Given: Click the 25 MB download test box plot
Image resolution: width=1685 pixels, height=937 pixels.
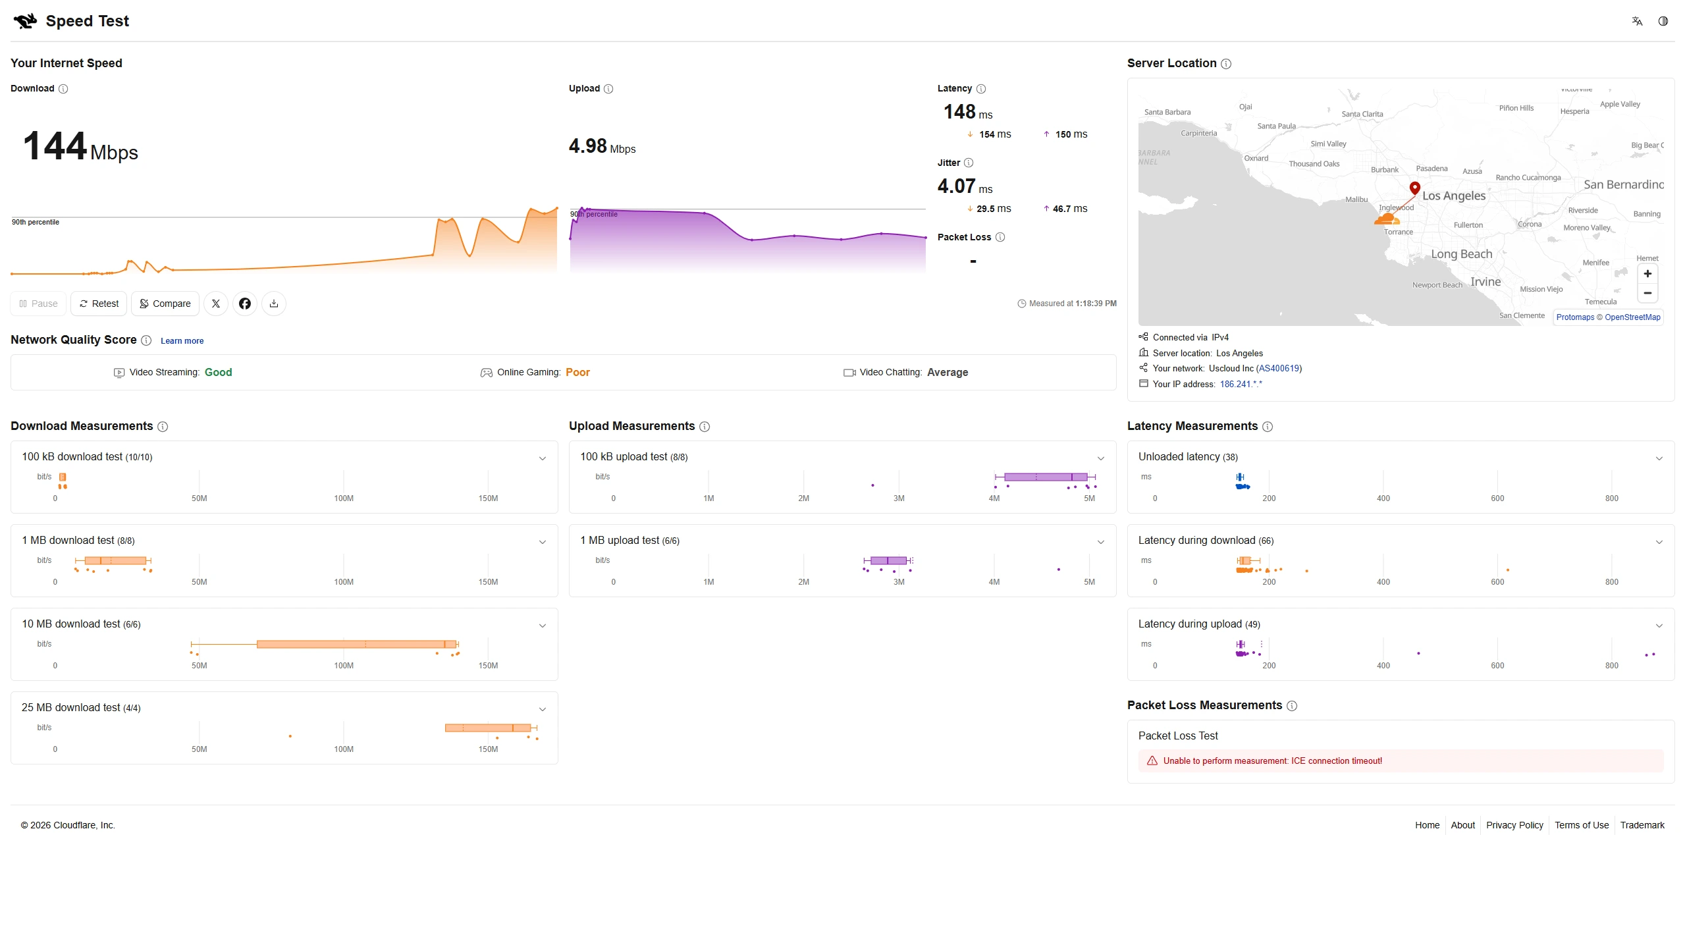Looking at the screenshot, I should (491, 728).
